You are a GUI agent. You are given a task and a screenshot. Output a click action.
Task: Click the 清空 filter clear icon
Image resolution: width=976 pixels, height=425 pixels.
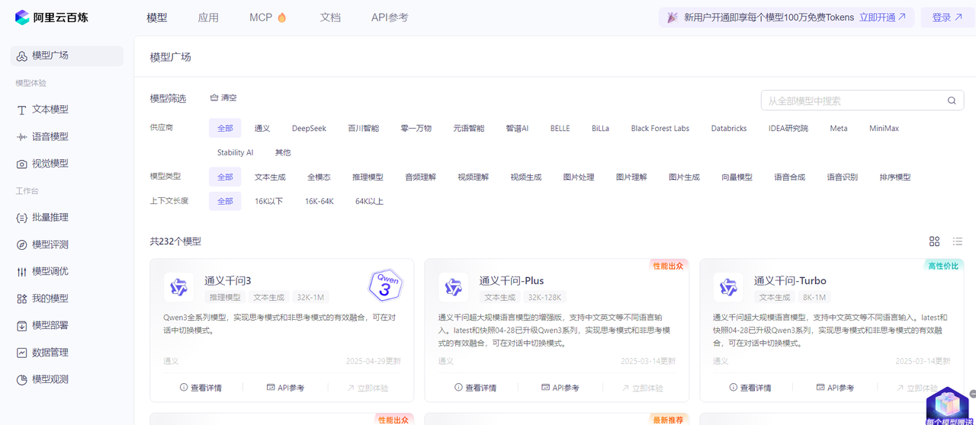pyautogui.click(x=214, y=97)
